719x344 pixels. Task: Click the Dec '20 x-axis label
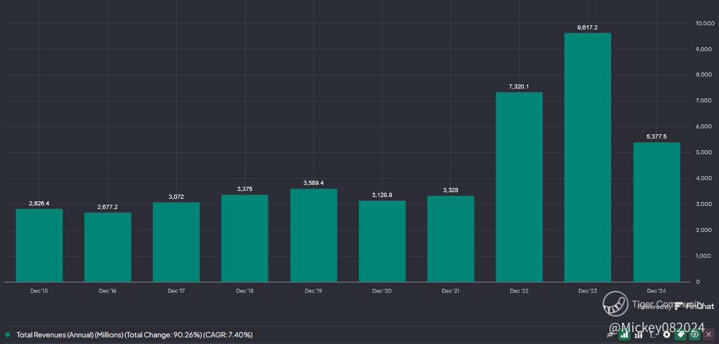pos(382,291)
